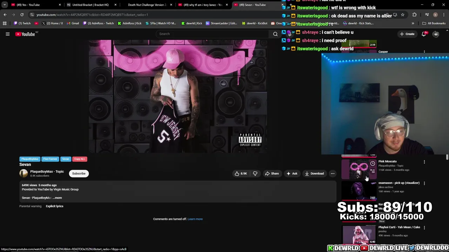Open SFlix Watch HD bookmark

[161, 23]
